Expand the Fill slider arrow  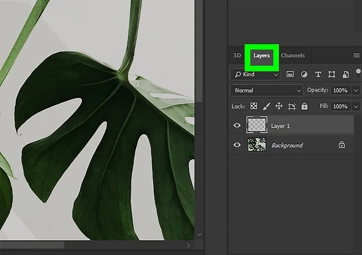click(356, 106)
